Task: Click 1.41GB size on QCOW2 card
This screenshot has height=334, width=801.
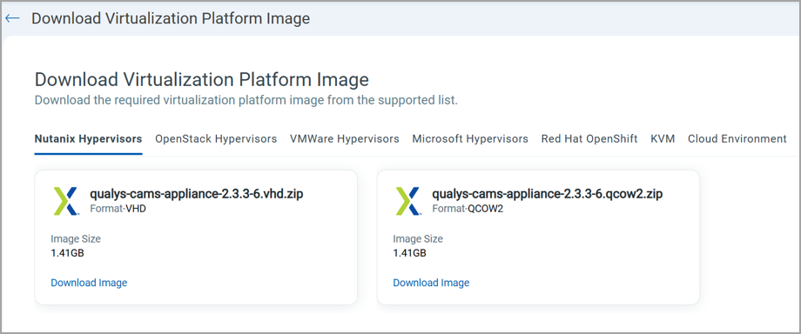Action: (x=410, y=253)
